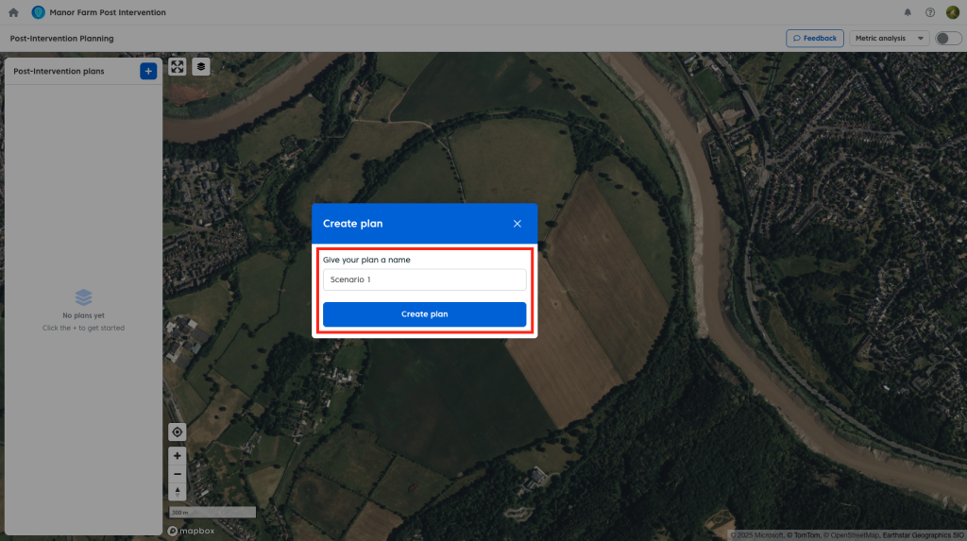Expand the Metric analysis dropdown

click(890, 39)
